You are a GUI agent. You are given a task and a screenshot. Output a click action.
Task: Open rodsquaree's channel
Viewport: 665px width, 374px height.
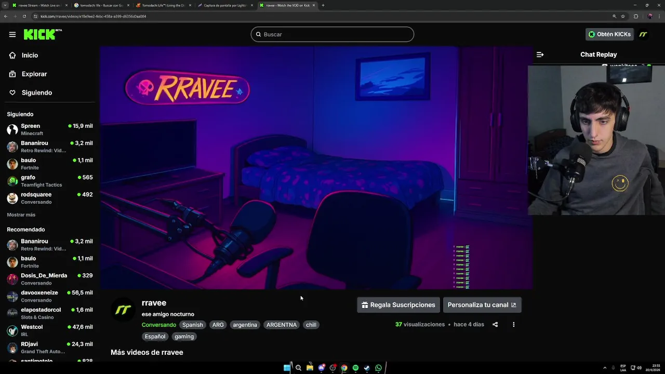pyautogui.click(x=49, y=198)
